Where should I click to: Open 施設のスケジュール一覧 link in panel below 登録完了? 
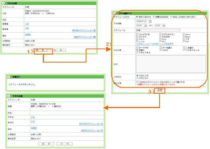pyautogui.click(x=92, y=130)
